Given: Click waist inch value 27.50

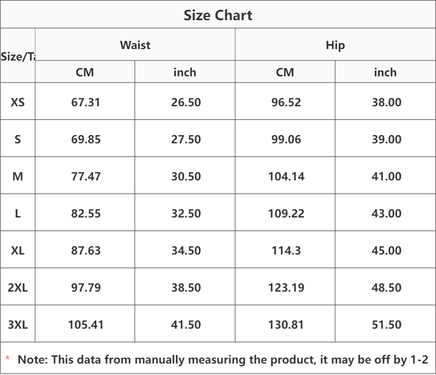Looking at the screenshot, I should pyautogui.click(x=186, y=139).
